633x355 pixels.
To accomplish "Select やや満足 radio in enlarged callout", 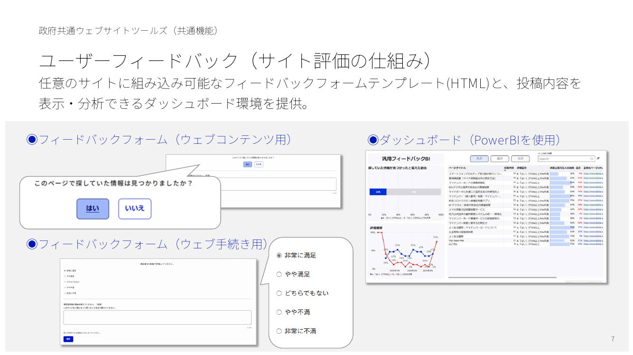I will coord(279,275).
